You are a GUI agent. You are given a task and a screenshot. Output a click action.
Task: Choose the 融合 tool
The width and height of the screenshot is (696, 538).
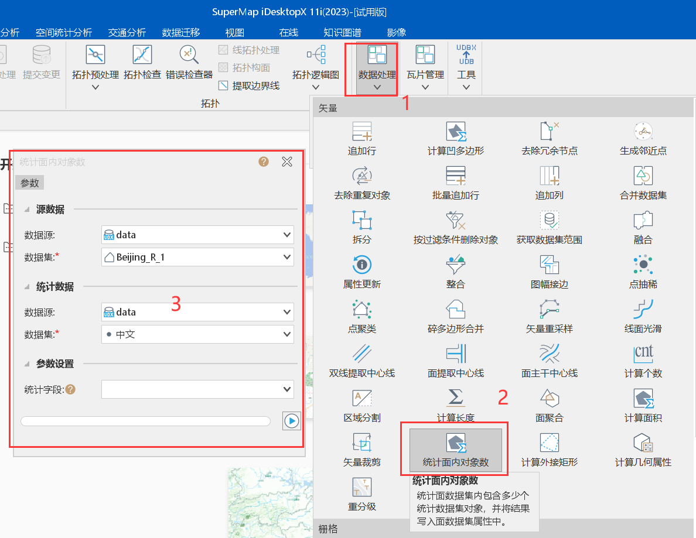pos(643,228)
